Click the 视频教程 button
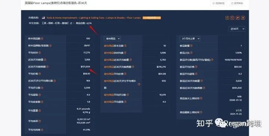The width and height of the screenshot is (269, 136). (x=219, y=3)
